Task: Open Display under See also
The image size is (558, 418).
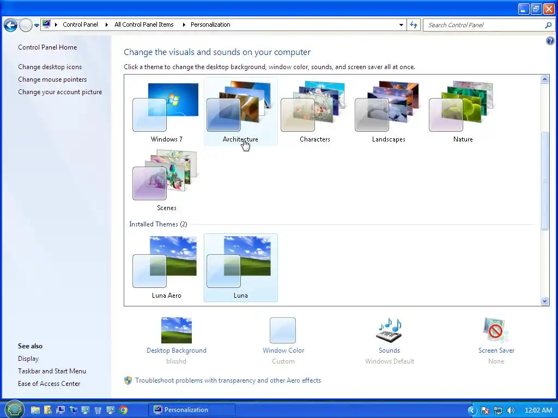Action: tap(28, 359)
